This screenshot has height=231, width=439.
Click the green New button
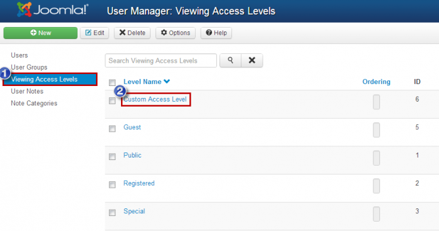(x=40, y=33)
